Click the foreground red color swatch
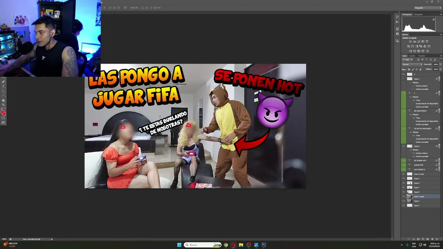The width and height of the screenshot is (443, 249). coord(2,111)
